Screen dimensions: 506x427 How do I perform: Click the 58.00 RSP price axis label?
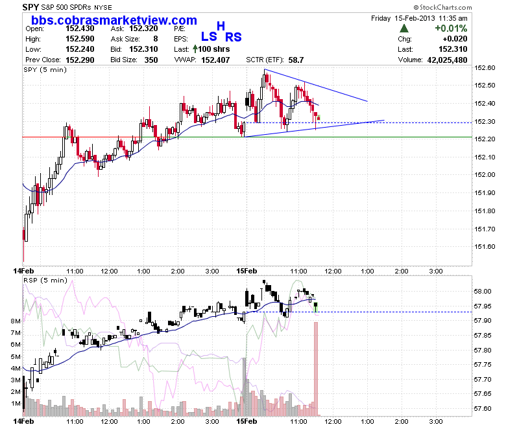pyautogui.click(x=483, y=292)
